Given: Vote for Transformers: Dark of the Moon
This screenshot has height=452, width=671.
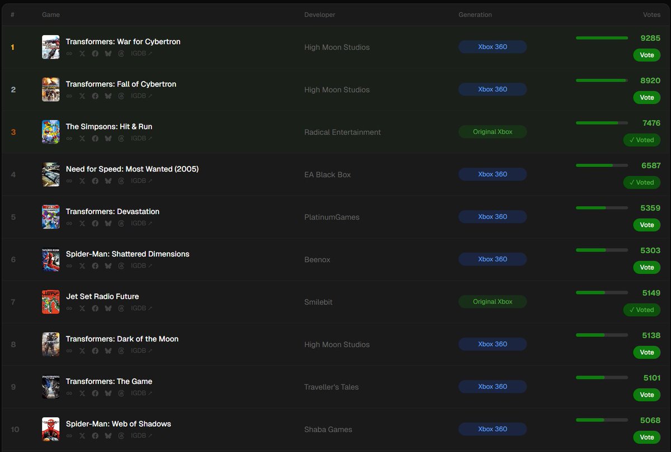Looking at the screenshot, I should [647, 353].
